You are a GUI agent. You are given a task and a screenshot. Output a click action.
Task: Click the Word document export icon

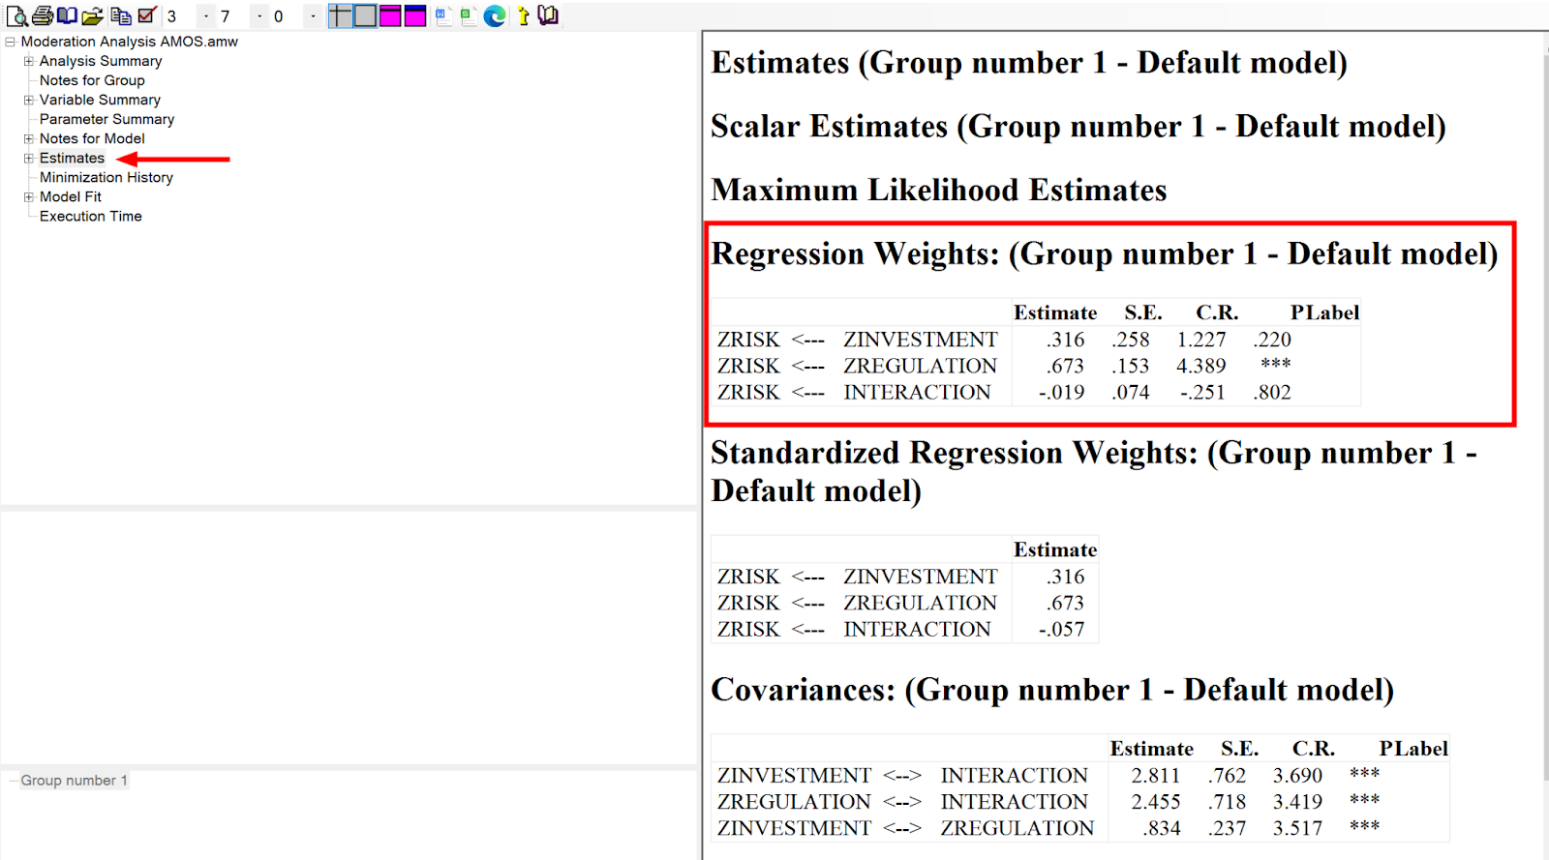(x=443, y=15)
